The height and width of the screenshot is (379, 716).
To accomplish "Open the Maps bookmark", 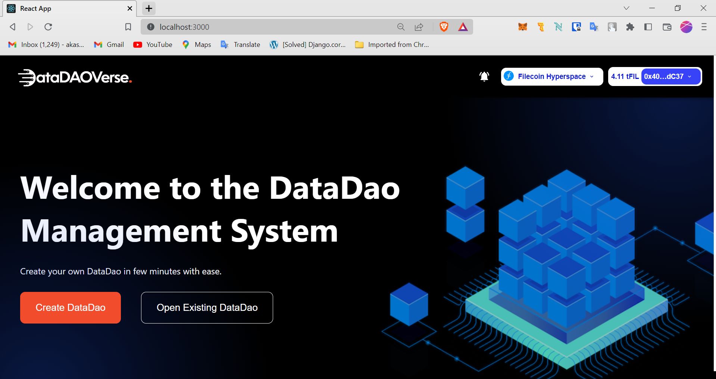I will [x=197, y=45].
